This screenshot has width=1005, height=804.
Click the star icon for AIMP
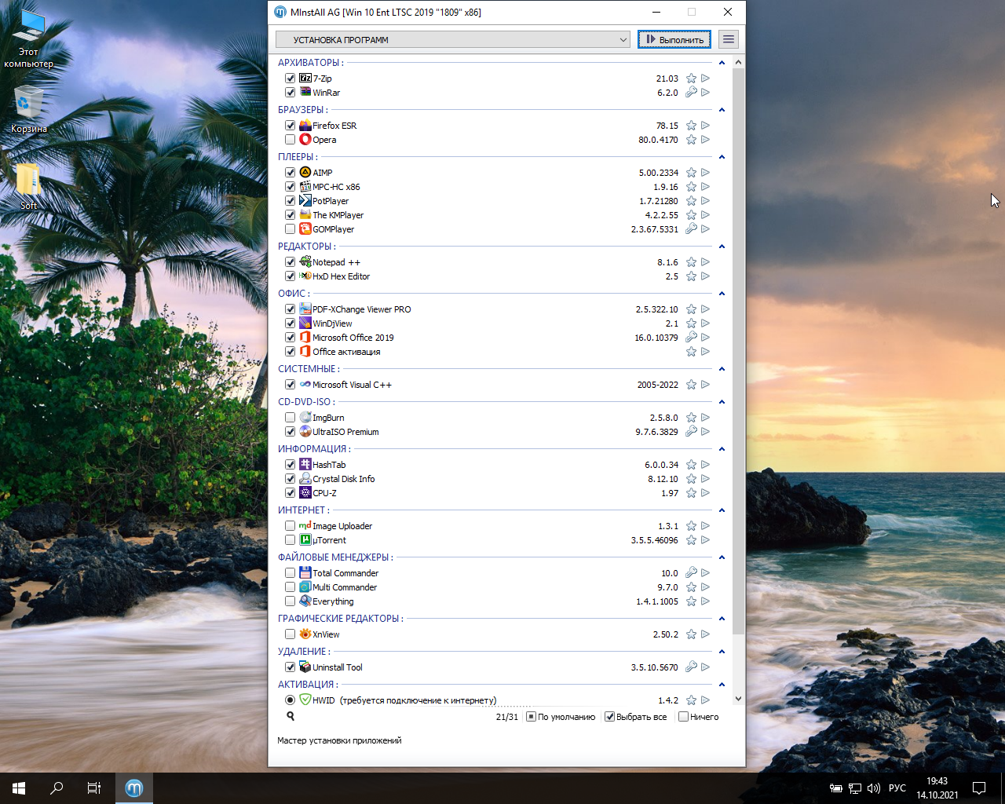(691, 173)
